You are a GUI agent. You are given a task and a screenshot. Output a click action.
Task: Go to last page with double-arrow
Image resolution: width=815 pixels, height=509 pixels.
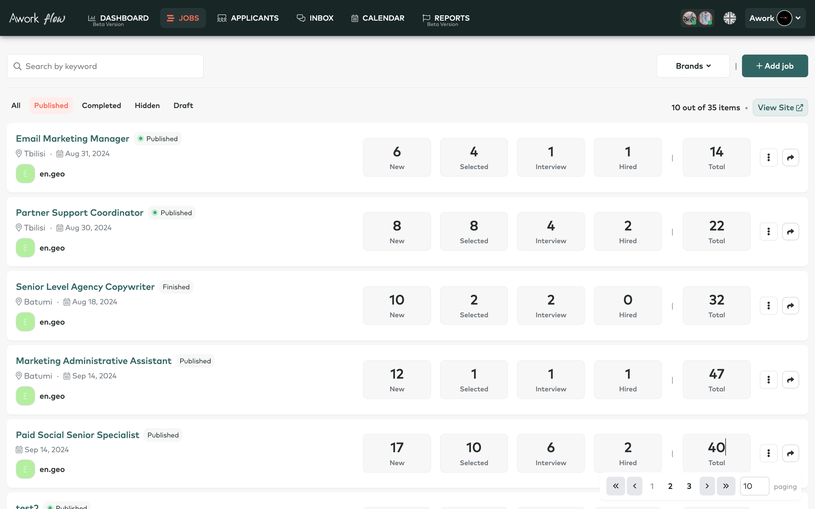(726, 486)
